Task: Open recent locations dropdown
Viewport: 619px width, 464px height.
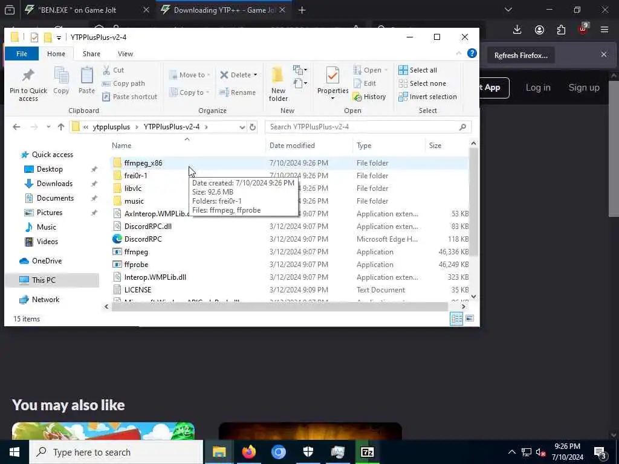Action: point(48,127)
